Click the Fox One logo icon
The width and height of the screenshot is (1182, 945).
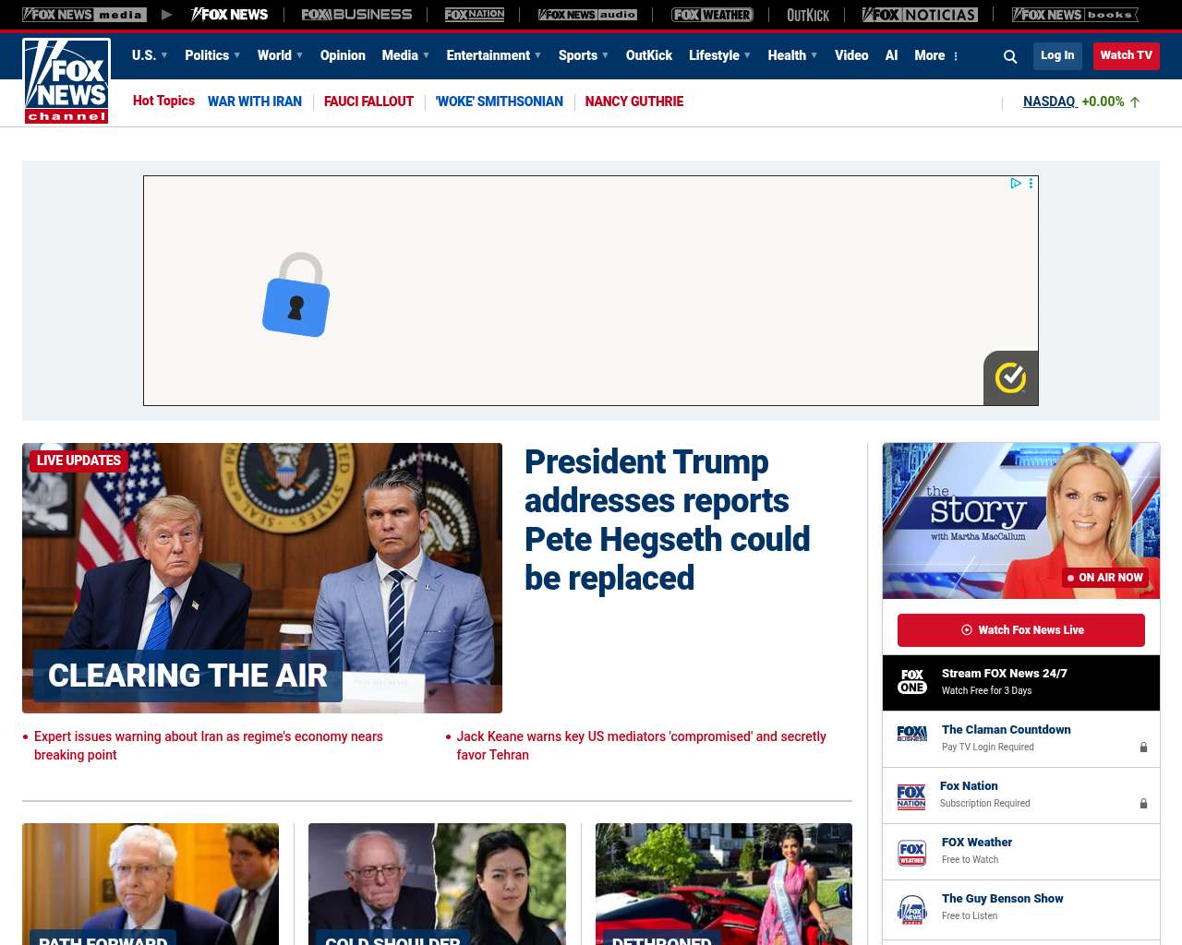(912, 682)
